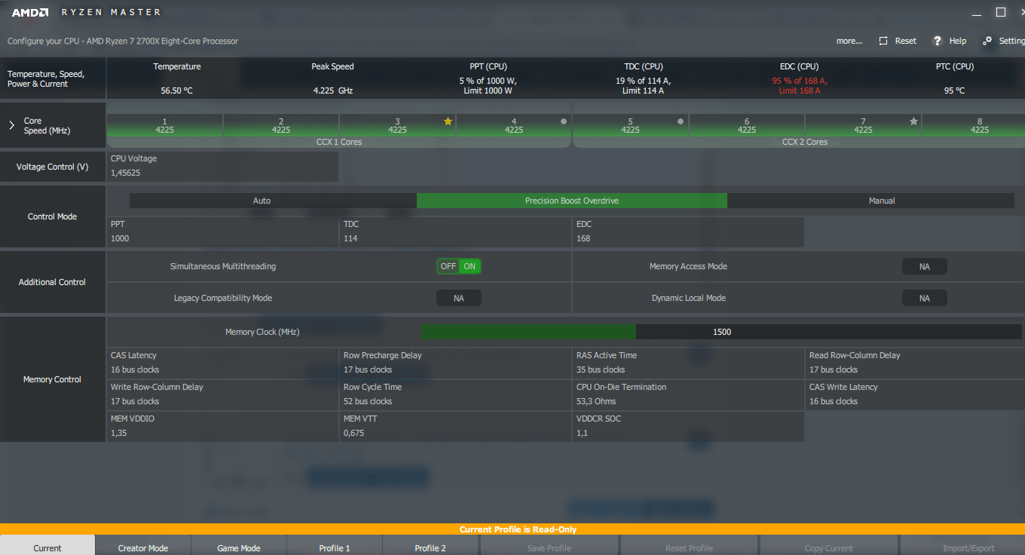
Task: Click the Reset Profile button
Action: tap(690, 546)
